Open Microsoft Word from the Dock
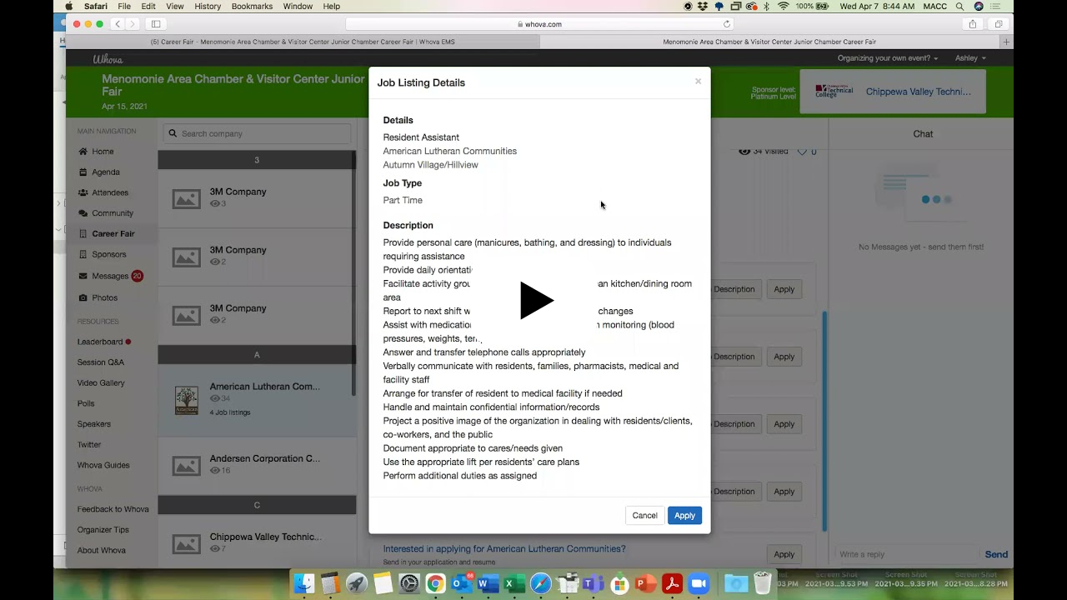 tap(488, 583)
